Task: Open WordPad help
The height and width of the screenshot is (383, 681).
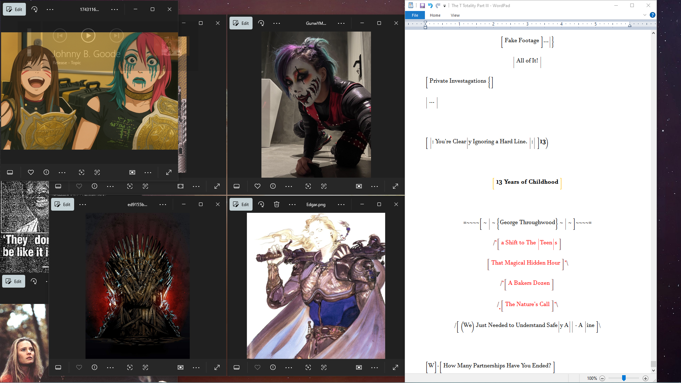Action: (652, 15)
